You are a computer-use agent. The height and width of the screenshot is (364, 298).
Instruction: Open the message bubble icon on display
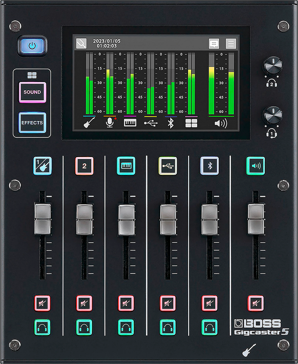click(x=214, y=44)
